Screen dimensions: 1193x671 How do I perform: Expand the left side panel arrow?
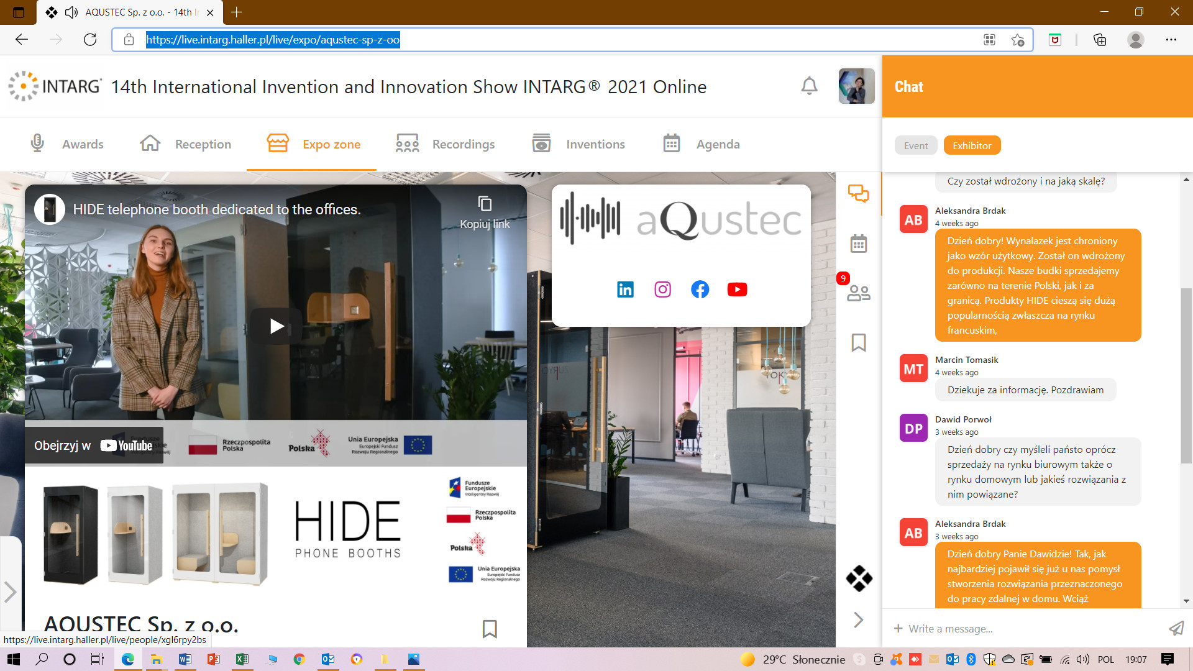tap(10, 591)
